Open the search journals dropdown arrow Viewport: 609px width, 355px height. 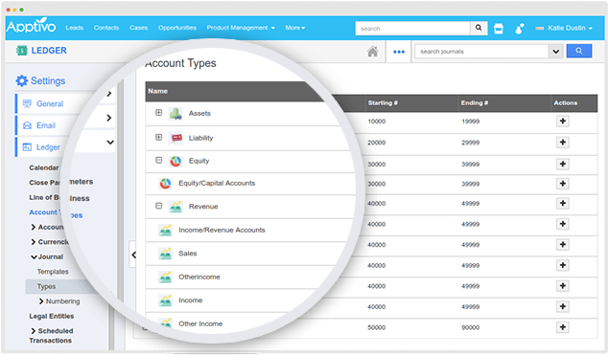click(x=556, y=51)
